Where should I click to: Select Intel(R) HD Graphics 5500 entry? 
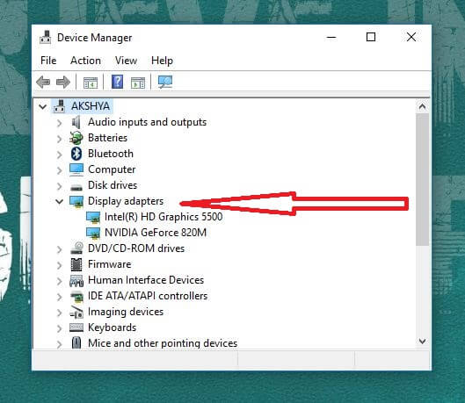point(163,217)
